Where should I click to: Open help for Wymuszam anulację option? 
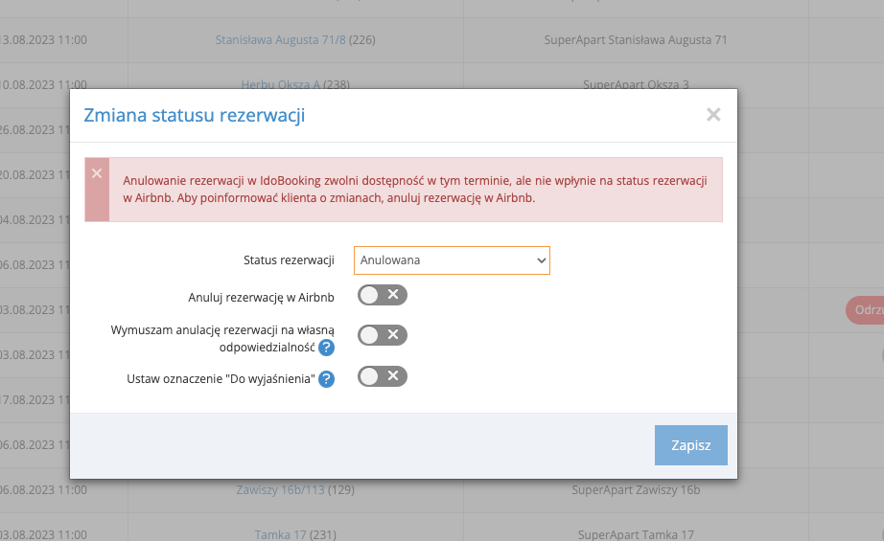326,347
